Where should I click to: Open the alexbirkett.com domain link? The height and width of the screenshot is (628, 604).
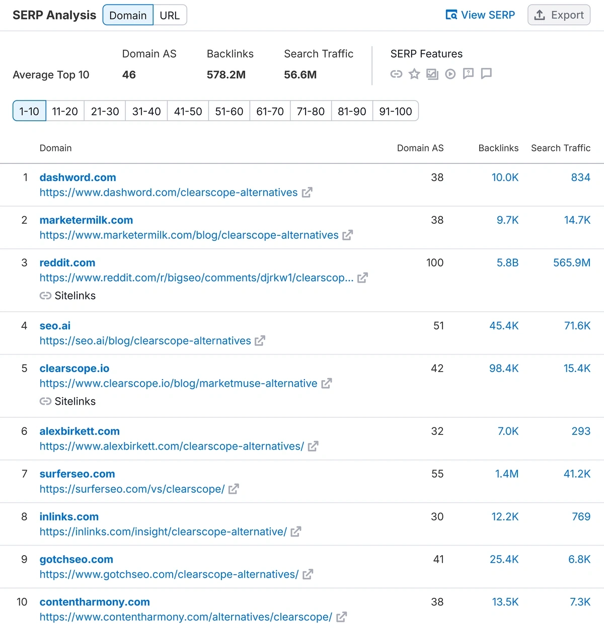coord(80,431)
